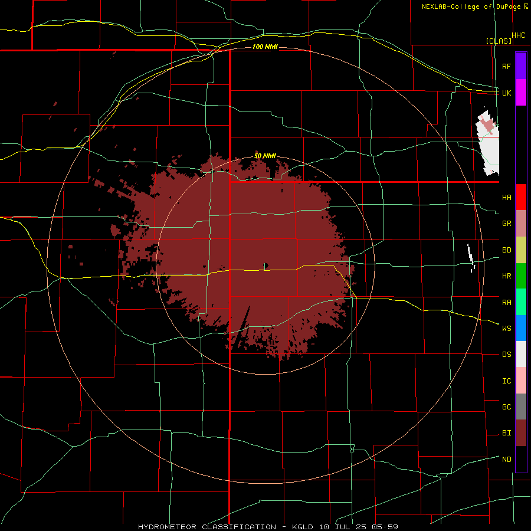This screenshot has width=531, height=531.
Task: Click the Hydrometeor Classification KGLD title text
Action: point(268,527)
